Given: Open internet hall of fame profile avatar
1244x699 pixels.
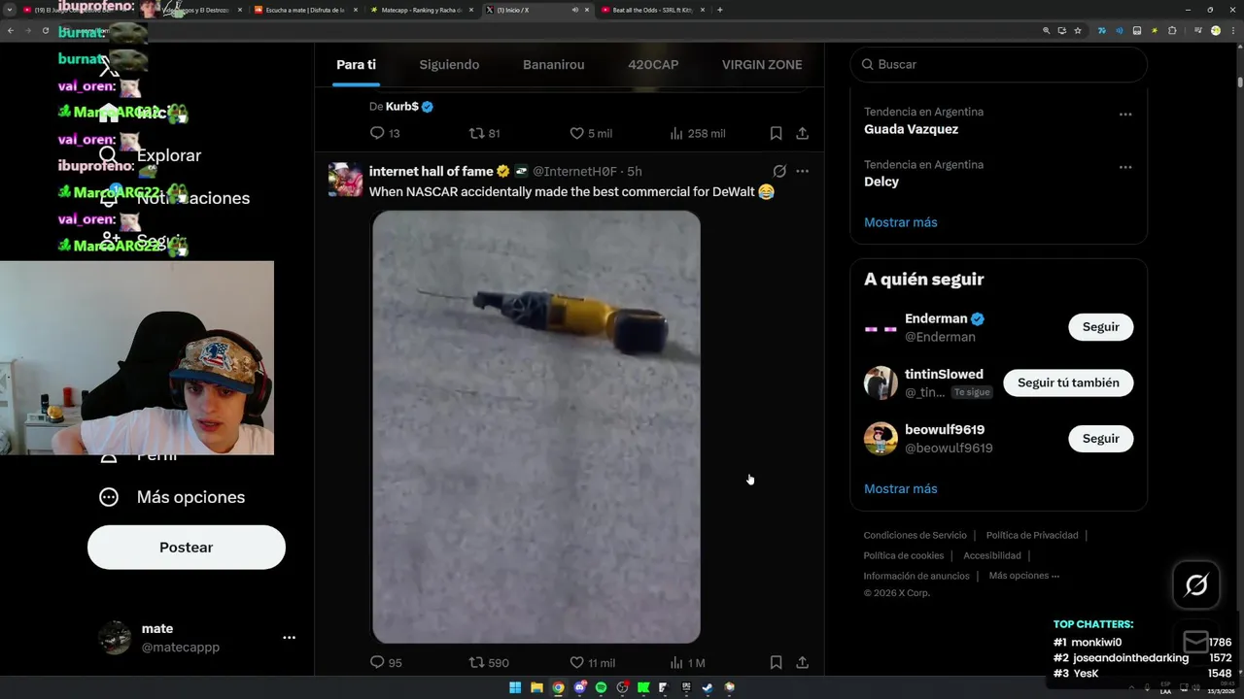Looking at the screenshot, I should pos(345,180).
